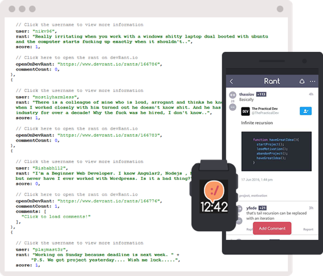Open the rant link ending in 166776
The image size is (323, 276).
point(108,201)
